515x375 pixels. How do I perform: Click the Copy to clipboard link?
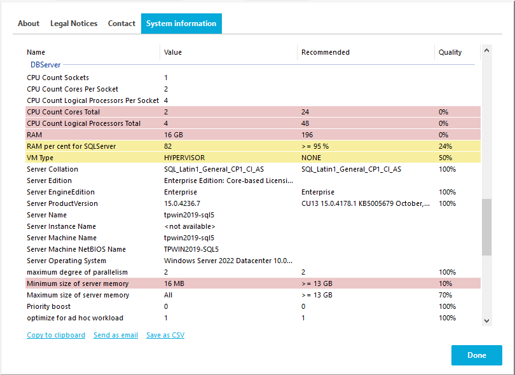pyautogui.click(x=56, y=335)
